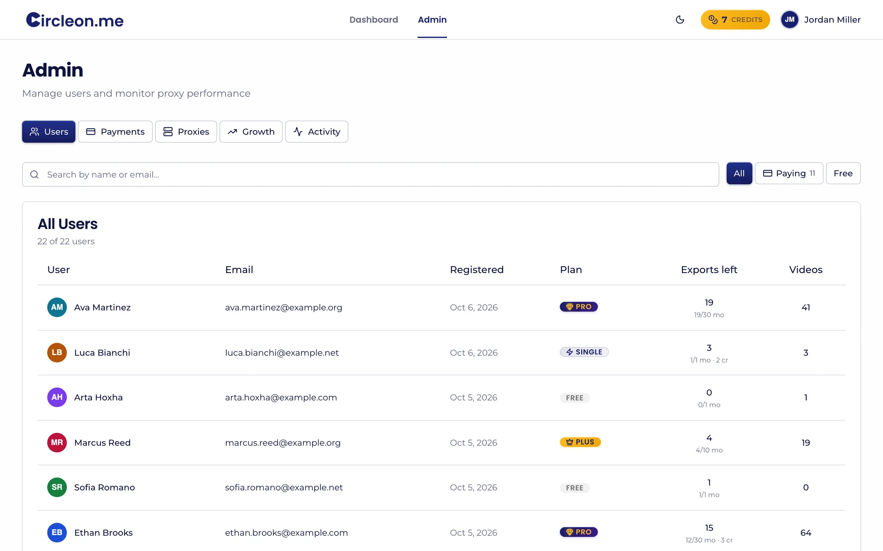Click Arta Hoxha's AH avatar

point(57,397)
